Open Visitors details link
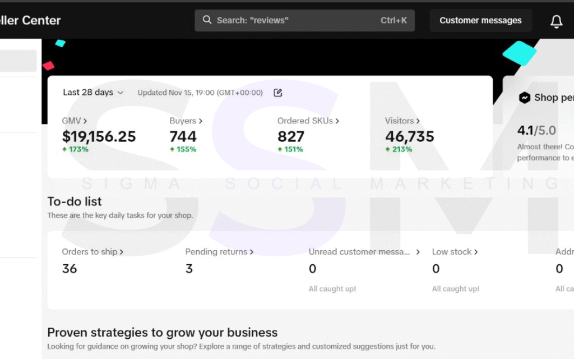This screenshot has height=359, width=574. click(402, 121)
